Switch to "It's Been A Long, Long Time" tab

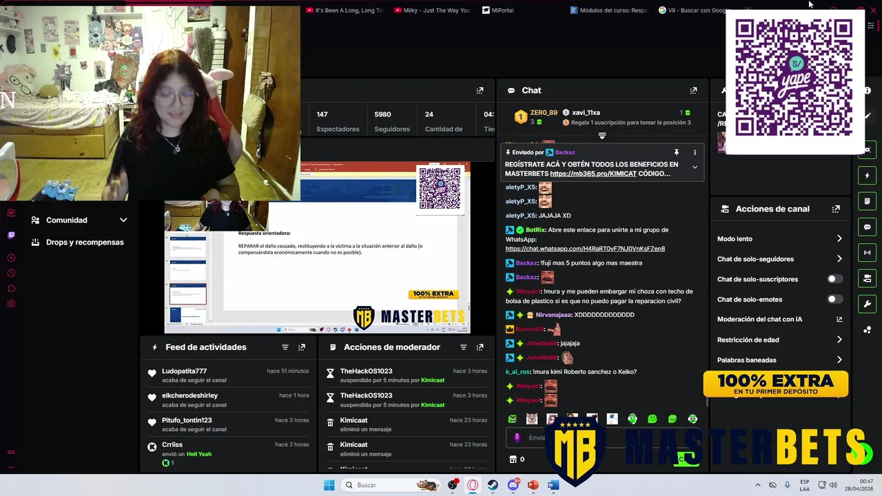(345, 10)
